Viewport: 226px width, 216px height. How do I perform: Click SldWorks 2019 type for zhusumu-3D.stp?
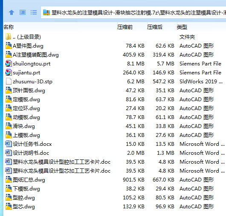tap(201, 82)
